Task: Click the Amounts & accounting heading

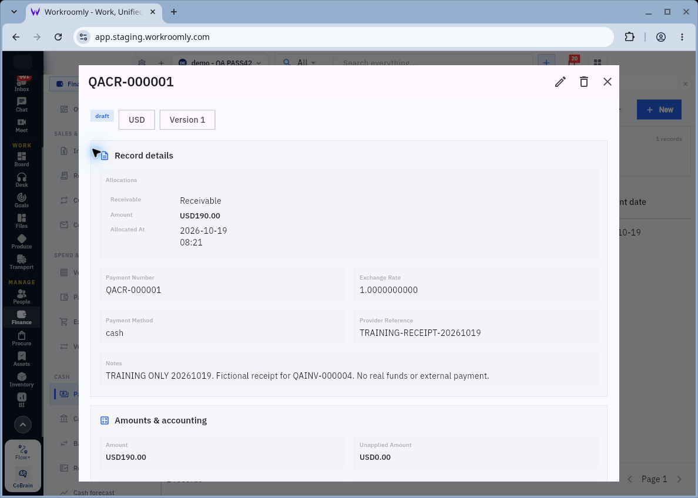Action: click(161, 420)
